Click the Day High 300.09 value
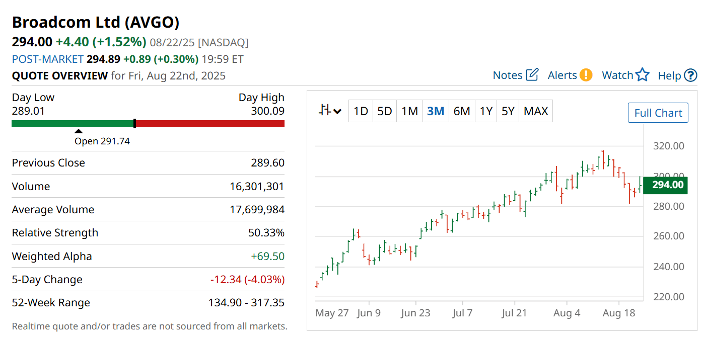 point(267,111)
